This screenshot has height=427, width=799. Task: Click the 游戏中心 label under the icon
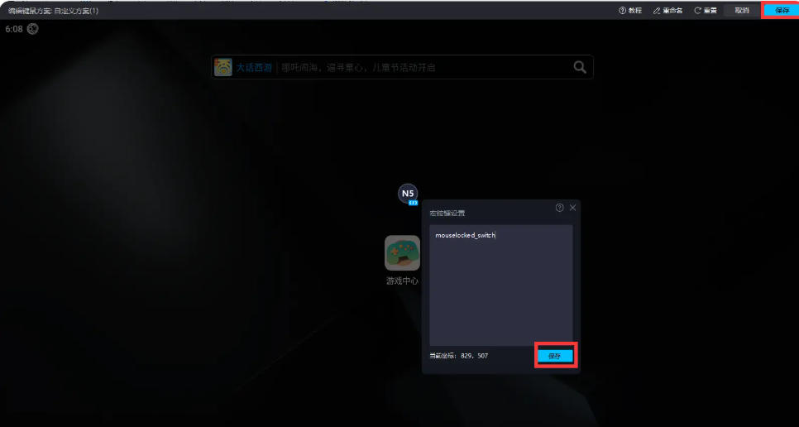point(402,281)
